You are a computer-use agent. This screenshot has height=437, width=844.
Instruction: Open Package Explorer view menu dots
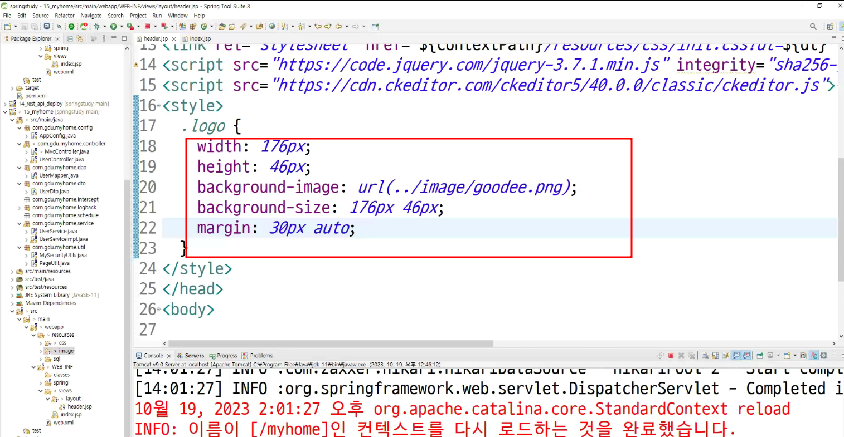104,38
